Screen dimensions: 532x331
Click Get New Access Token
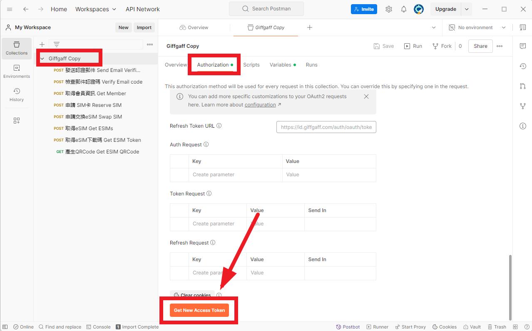click(x=199, y=310)
